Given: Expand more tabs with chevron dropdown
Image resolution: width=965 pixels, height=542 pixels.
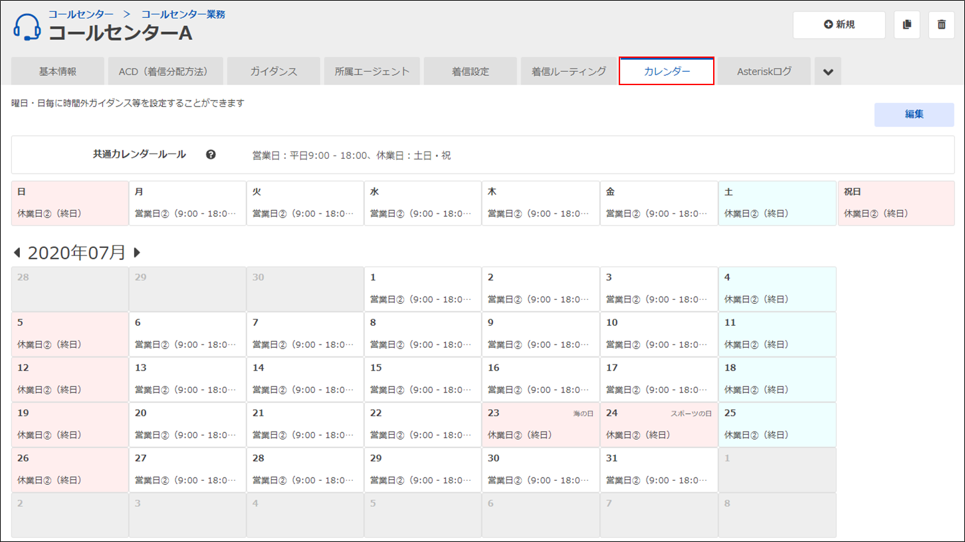Looking at the screenshot, I should pos(828,72).
